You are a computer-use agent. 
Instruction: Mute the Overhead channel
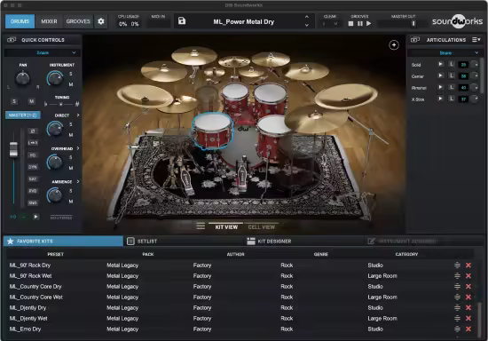[71, 168]
